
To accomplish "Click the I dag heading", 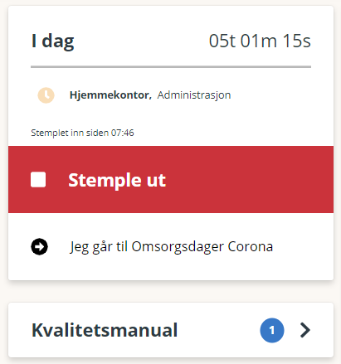I will click(52, 41).
